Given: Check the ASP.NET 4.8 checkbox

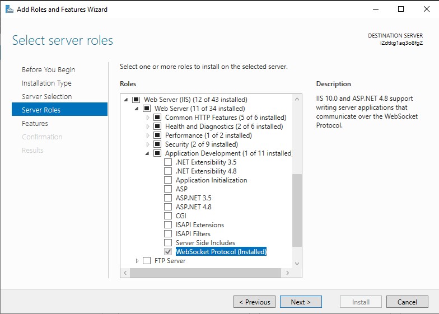Looking at the screenshot, I should (168, 207).
